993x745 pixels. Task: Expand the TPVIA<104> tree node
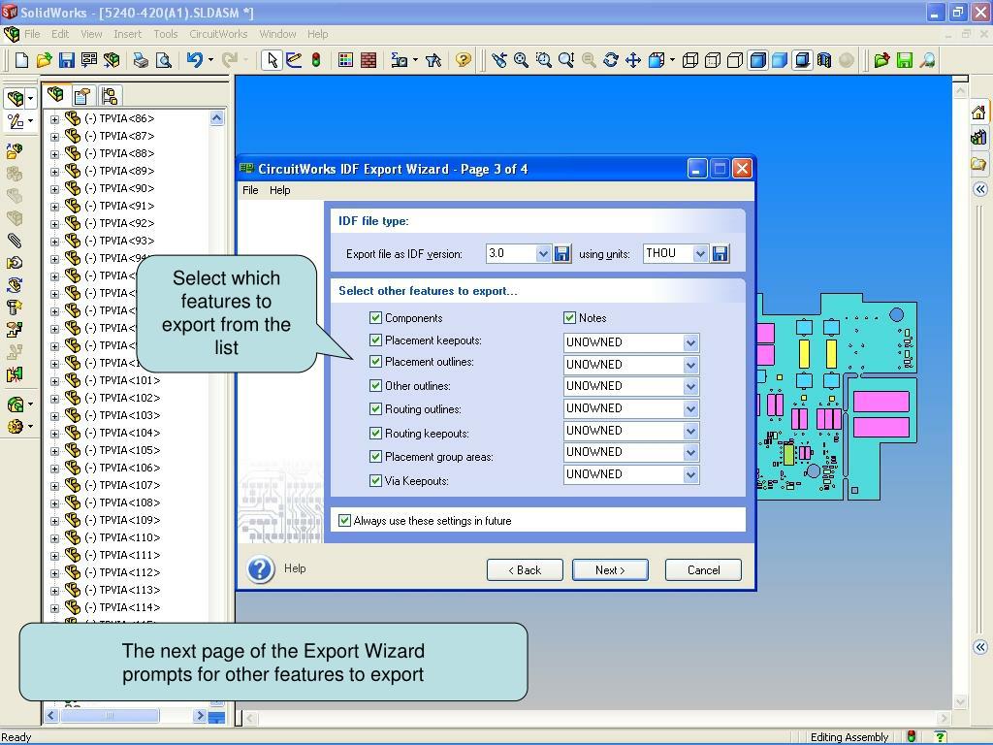54,434
